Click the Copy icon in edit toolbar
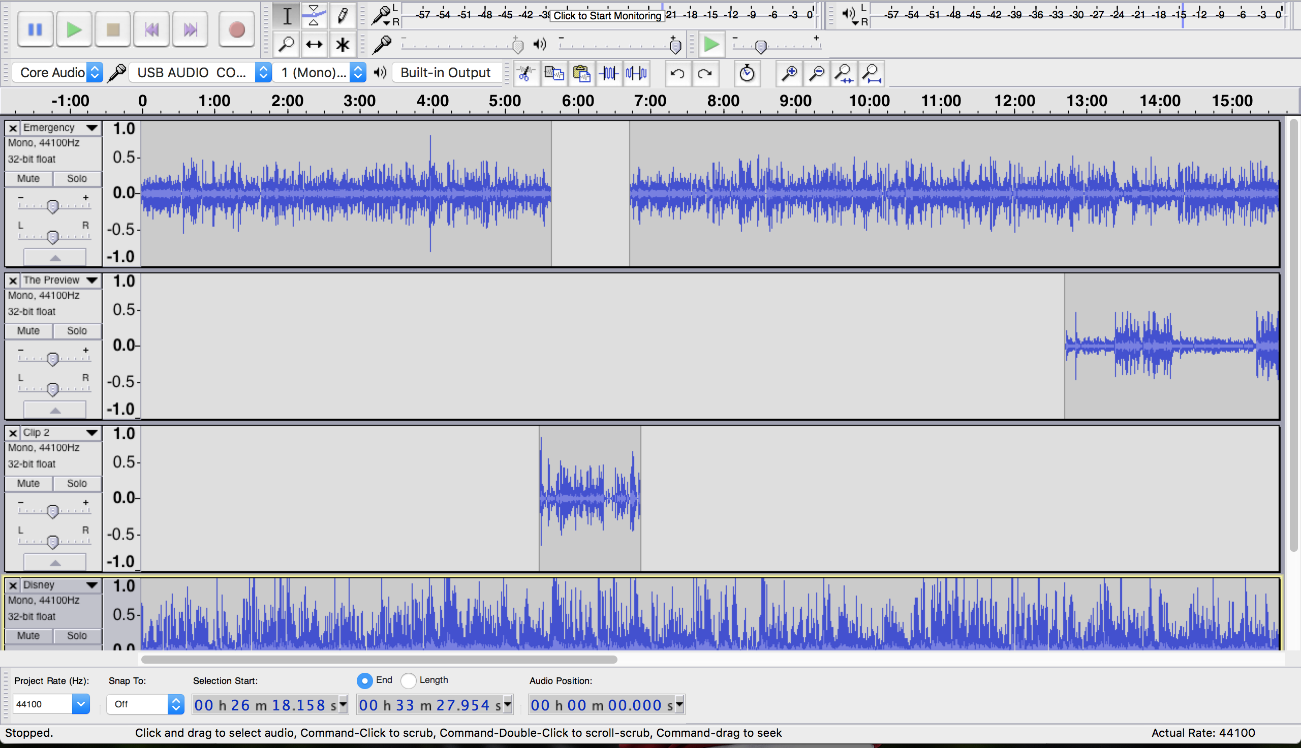 tap(553, 74)
